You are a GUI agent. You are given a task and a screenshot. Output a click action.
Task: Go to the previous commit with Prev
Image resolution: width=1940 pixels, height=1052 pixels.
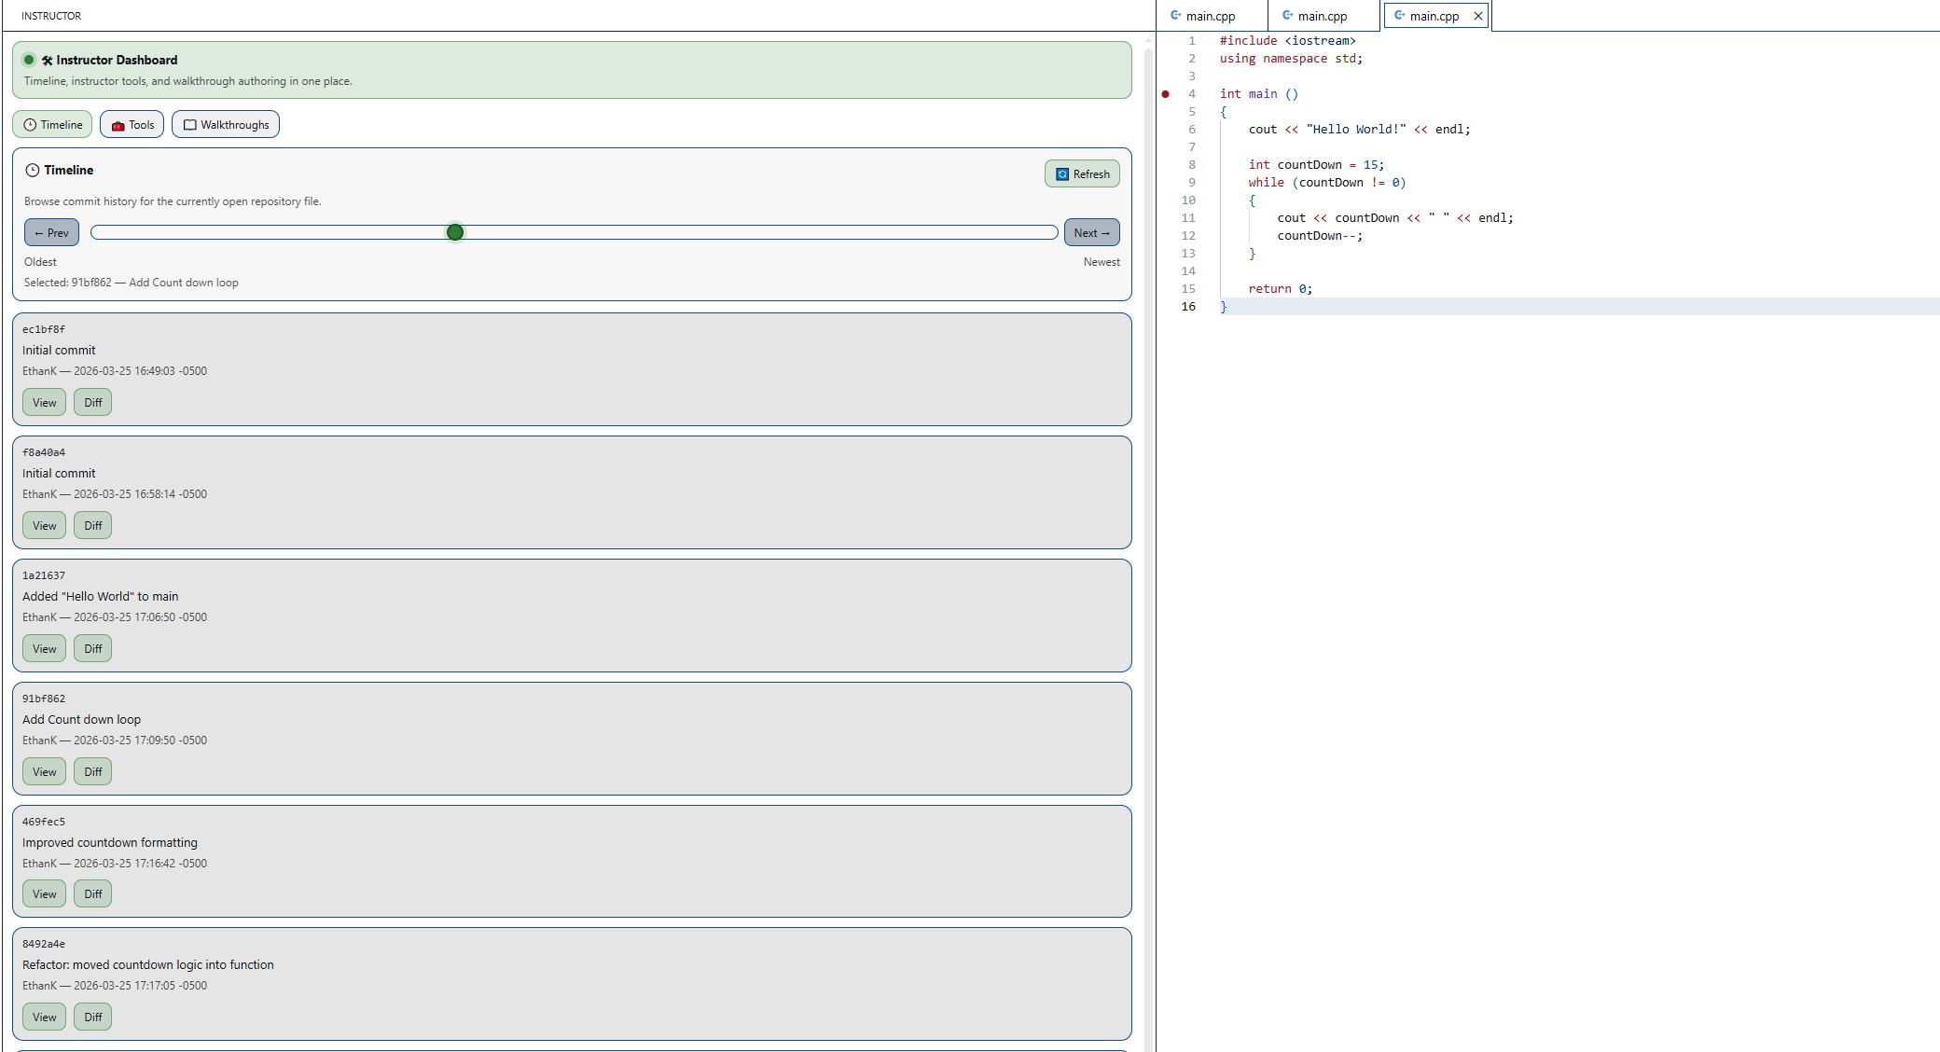[x=51, y=233]
